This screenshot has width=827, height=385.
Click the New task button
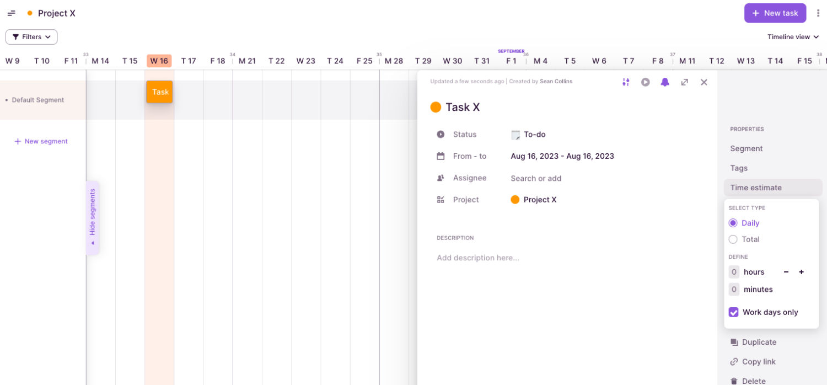point(775,13)
